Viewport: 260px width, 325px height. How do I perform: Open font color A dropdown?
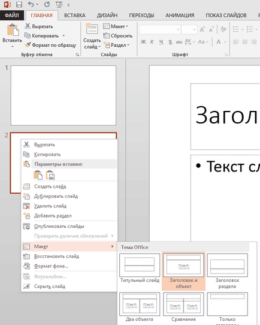pyautogui.click(x=225, y=42)
